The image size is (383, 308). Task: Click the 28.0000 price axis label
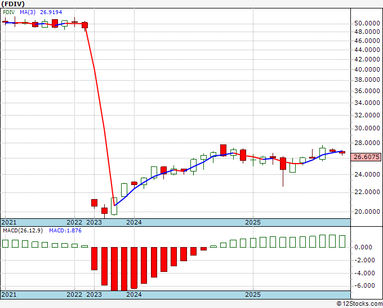coord(367,143)
